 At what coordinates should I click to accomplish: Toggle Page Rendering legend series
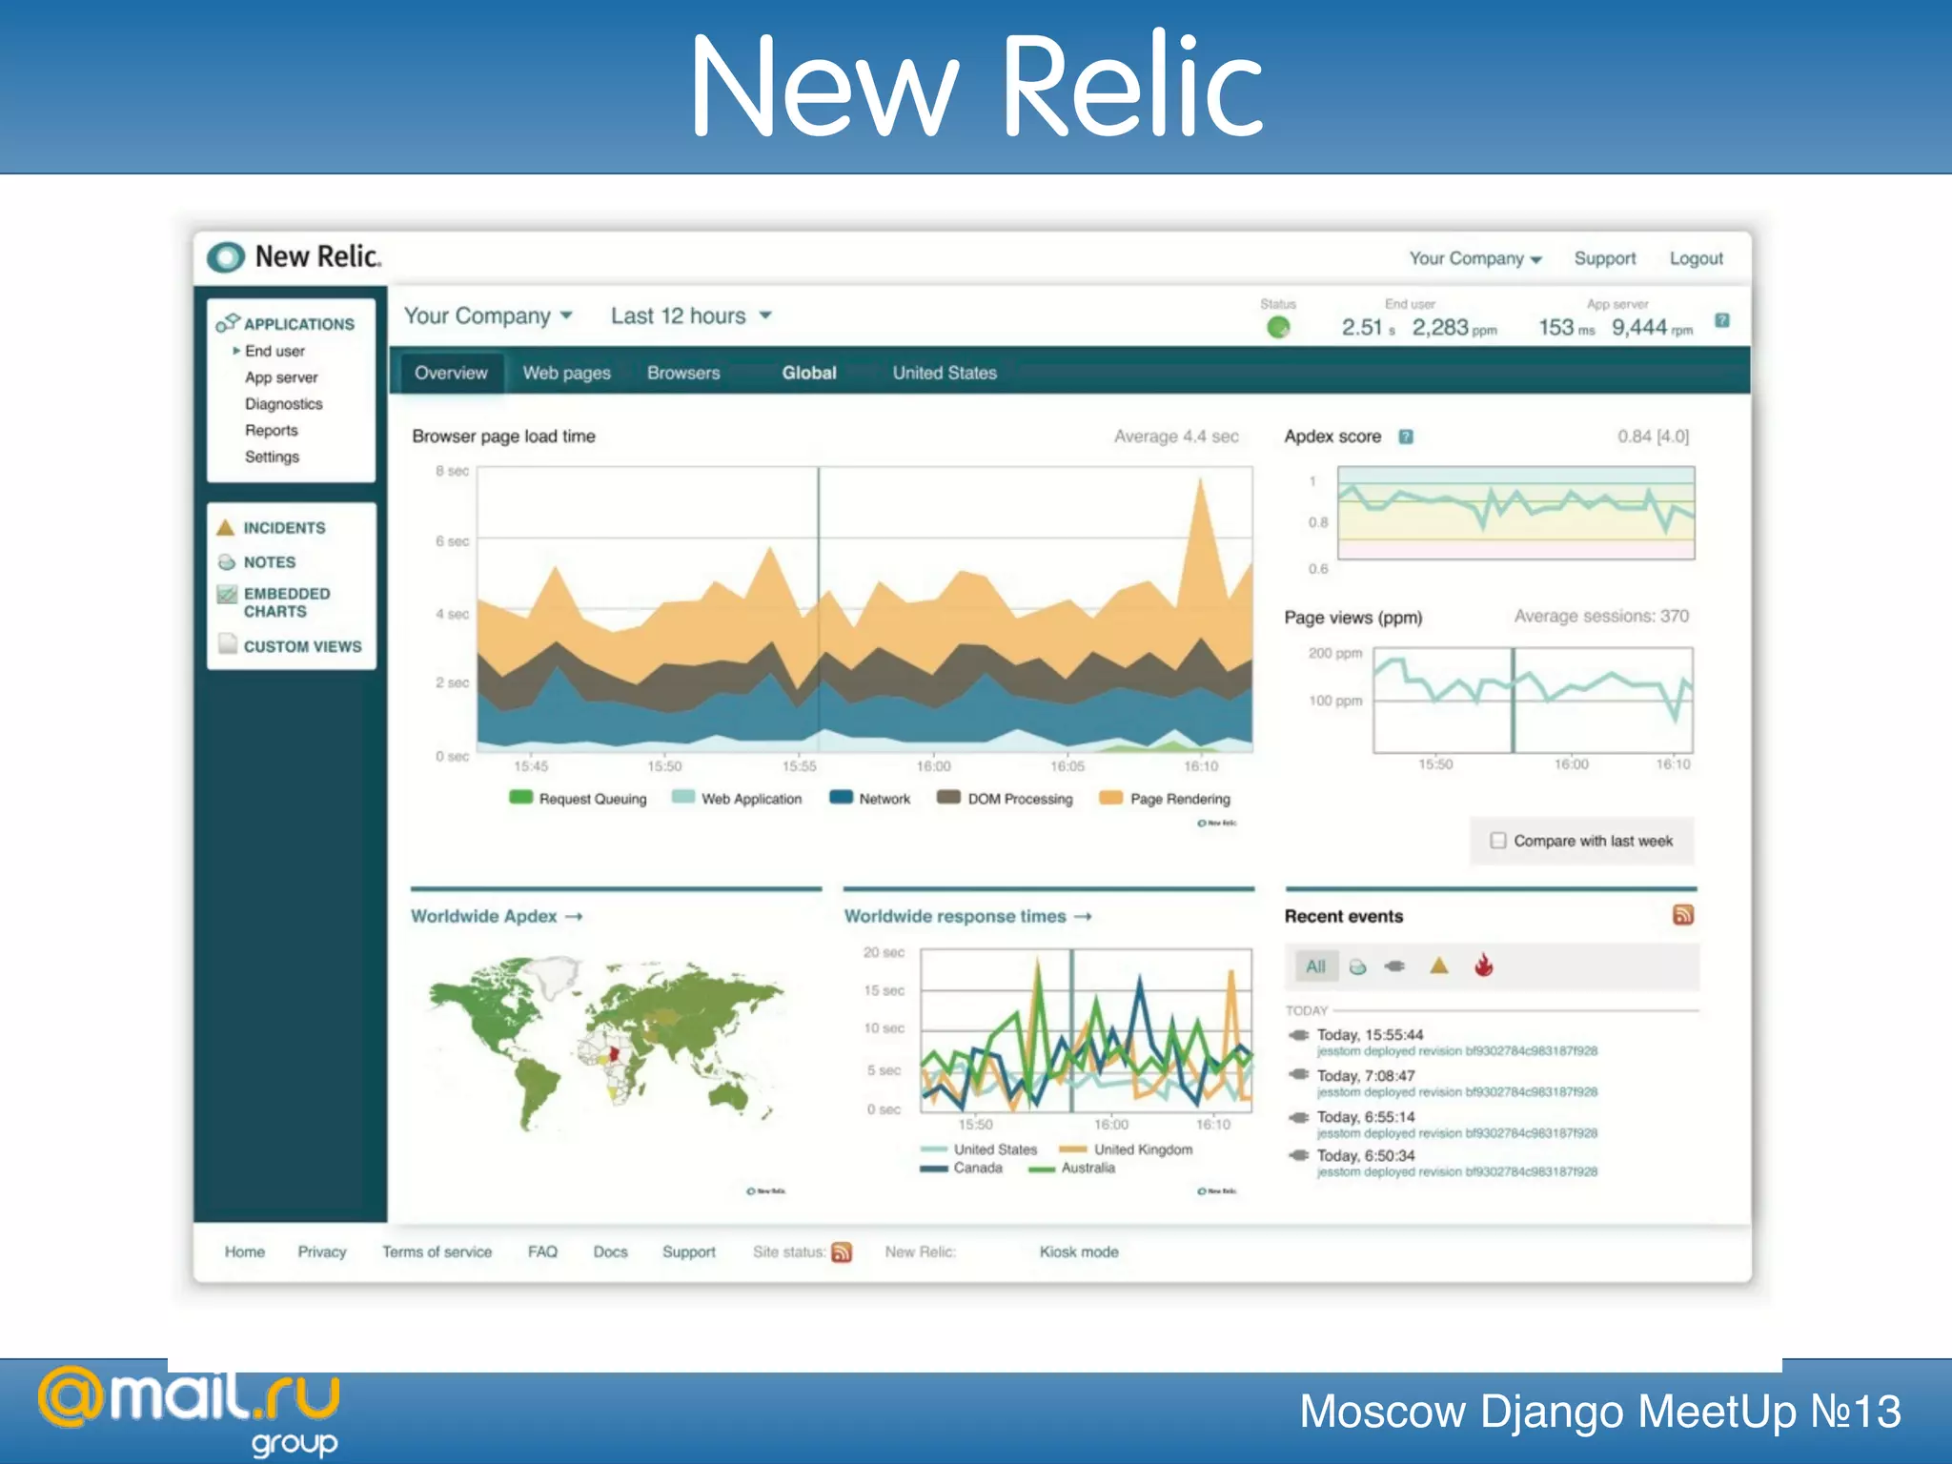(x=1165, y=799)
